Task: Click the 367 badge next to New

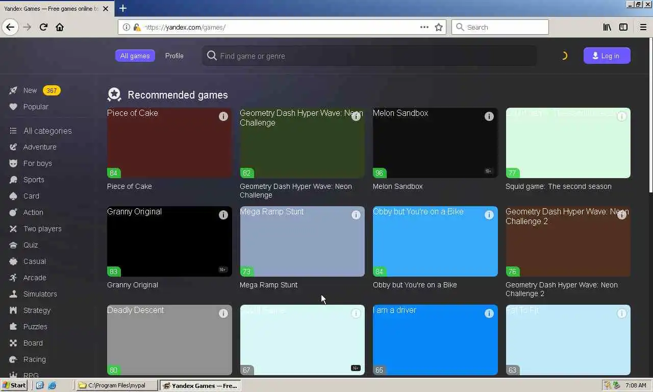Action: click(52, 90)
